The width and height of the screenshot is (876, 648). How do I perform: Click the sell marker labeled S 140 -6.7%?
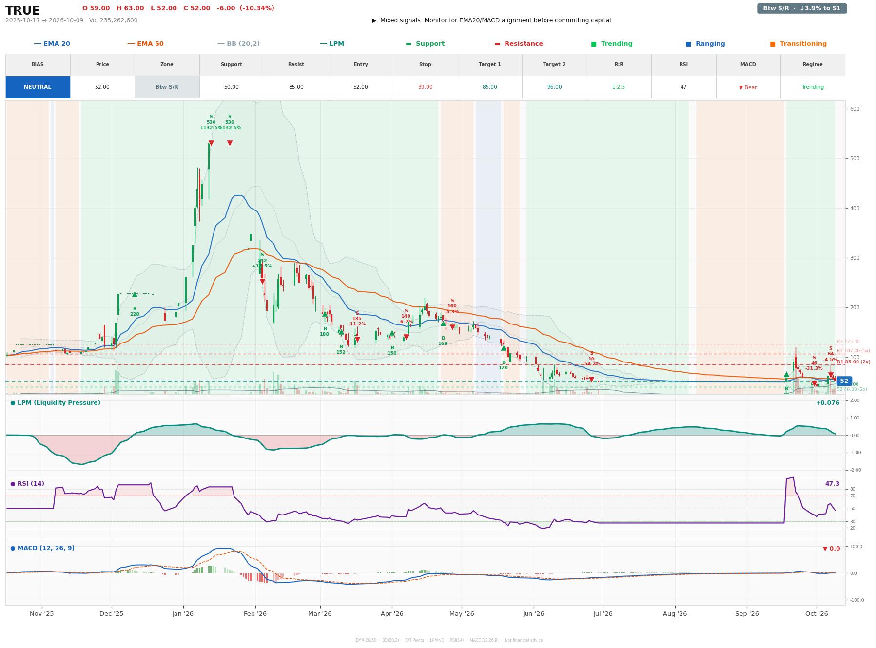(406, 337)
